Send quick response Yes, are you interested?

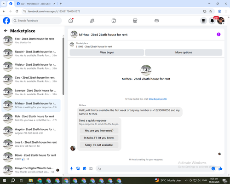(99, 131)
